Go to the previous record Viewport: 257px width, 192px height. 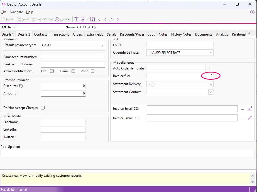click(x=105, y=19)
